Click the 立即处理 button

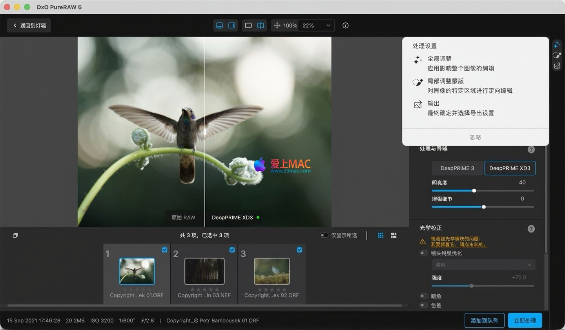(x=525, y=321)
